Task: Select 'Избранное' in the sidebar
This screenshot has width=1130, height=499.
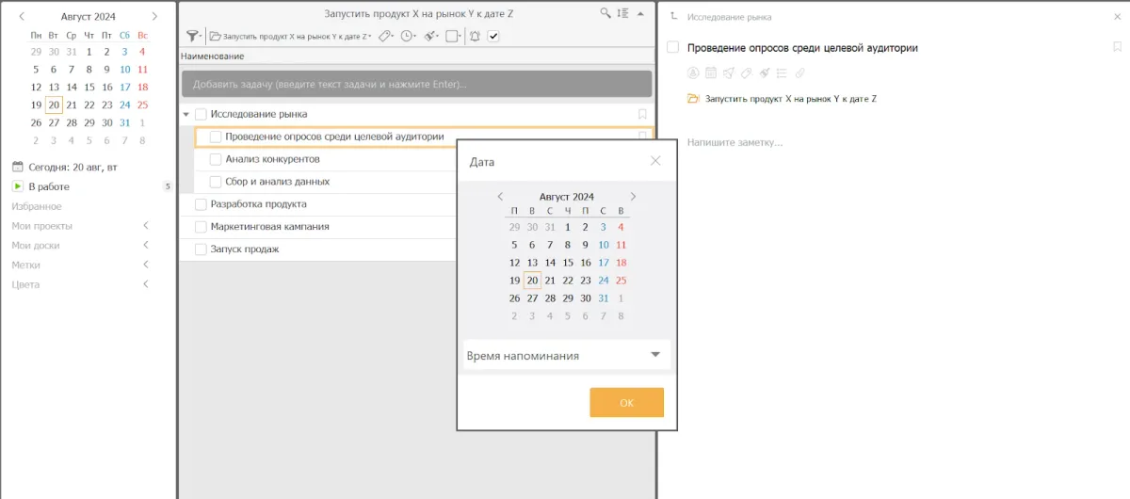Action: (37, 206)
